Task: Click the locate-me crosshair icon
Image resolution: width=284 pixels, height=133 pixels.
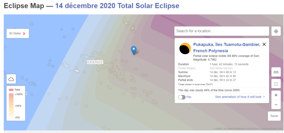Action: pyautogui.click(x=276, y=31)
